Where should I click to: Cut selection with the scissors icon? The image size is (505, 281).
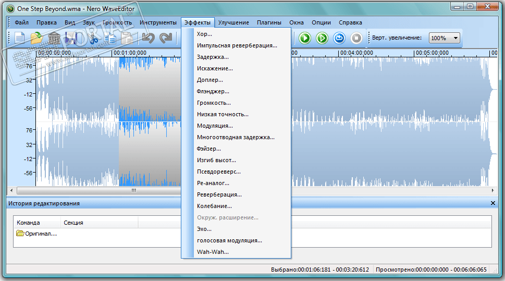(94, 38)
